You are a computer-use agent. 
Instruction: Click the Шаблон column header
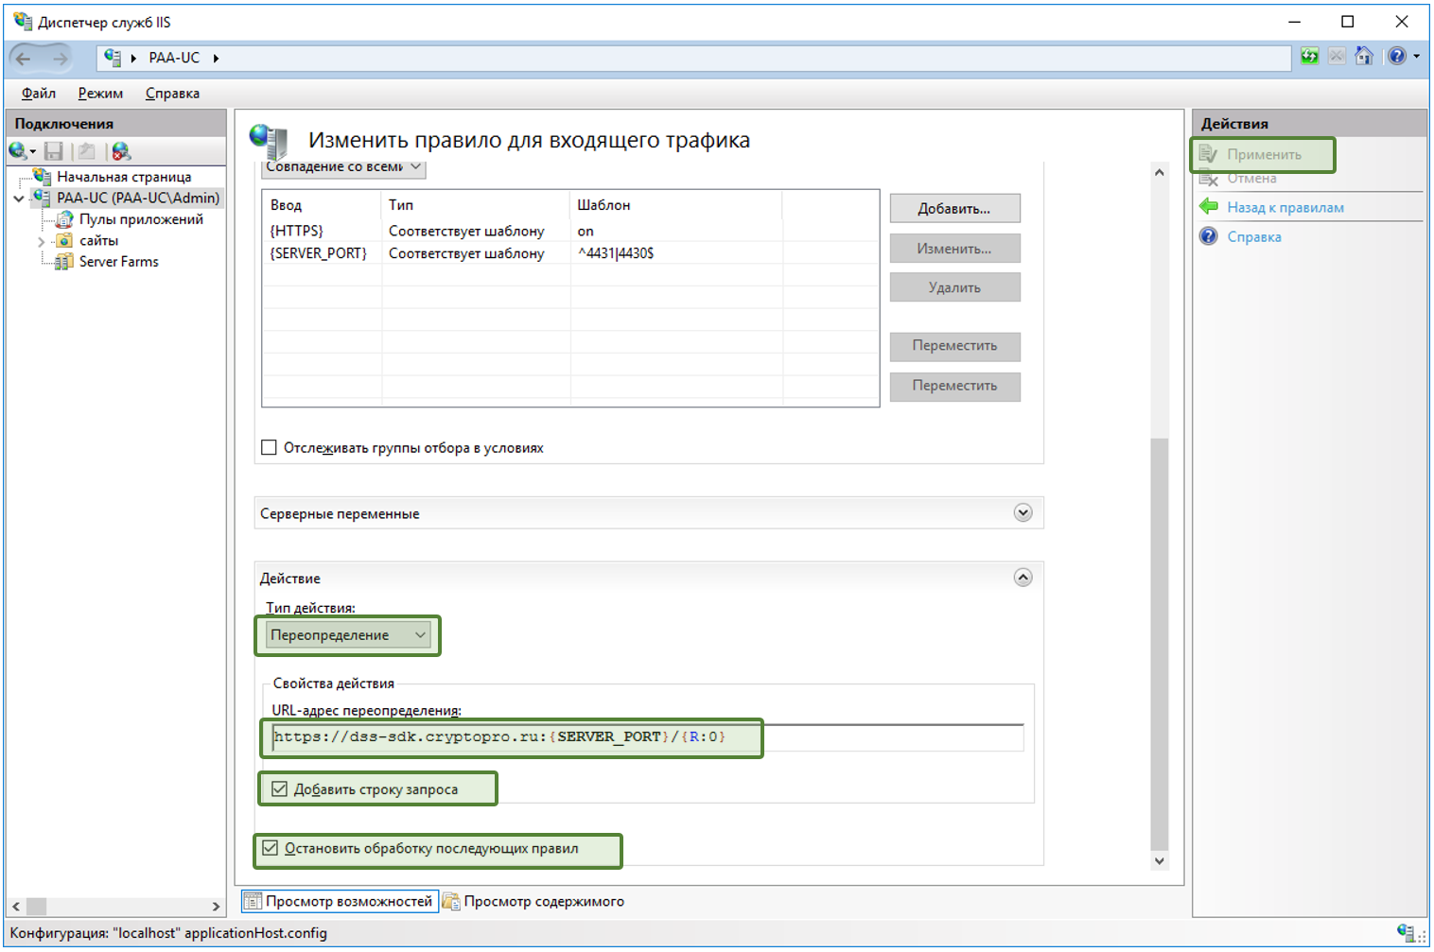pos(676,204)
